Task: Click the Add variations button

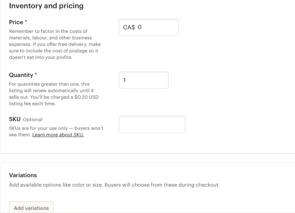Action: pos(31,207)
